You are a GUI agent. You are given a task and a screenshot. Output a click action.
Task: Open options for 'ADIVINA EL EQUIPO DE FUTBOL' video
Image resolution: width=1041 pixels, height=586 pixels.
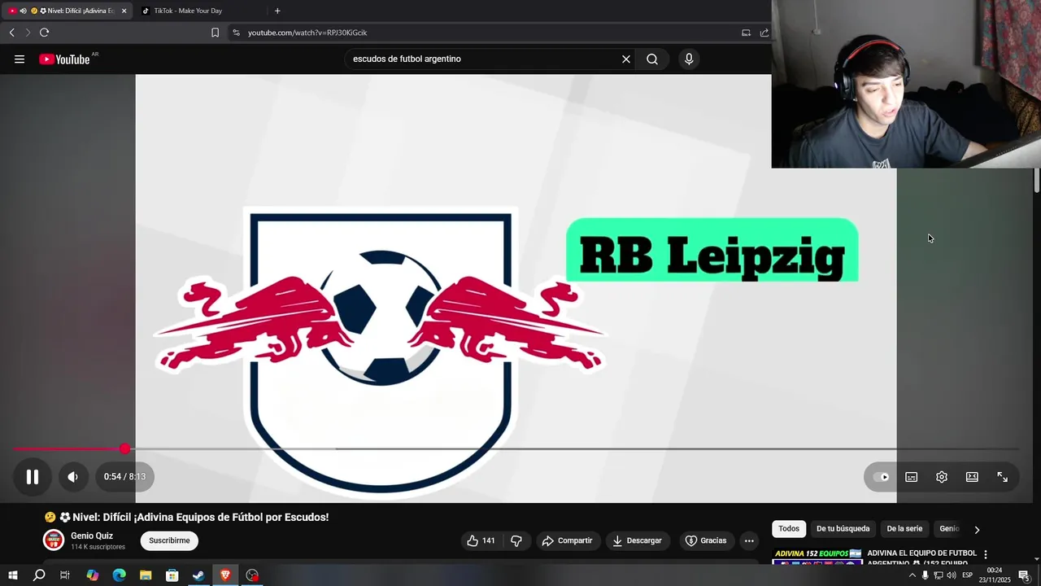tap(986, 554)
